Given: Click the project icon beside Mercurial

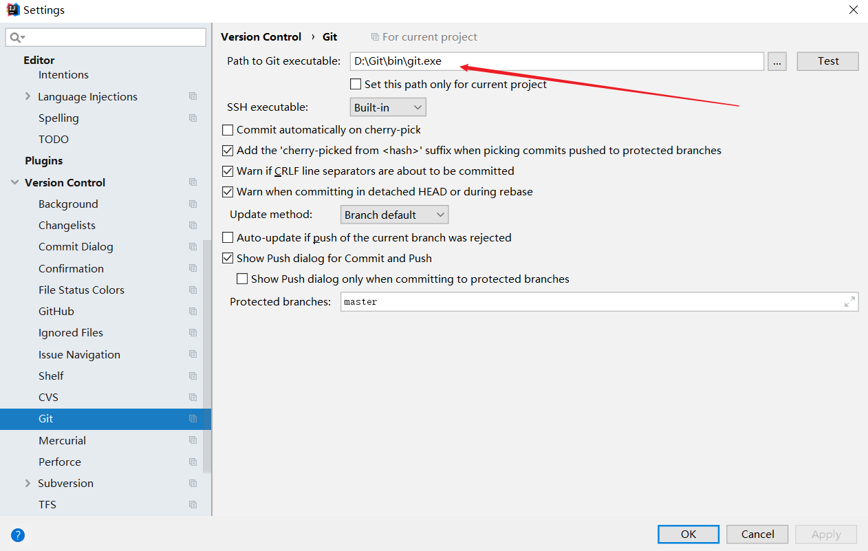Looking at the screenshot, I should point(193,440).
